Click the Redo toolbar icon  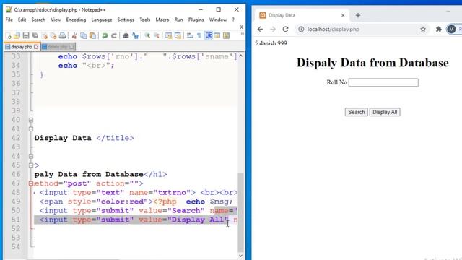(114, 35)
